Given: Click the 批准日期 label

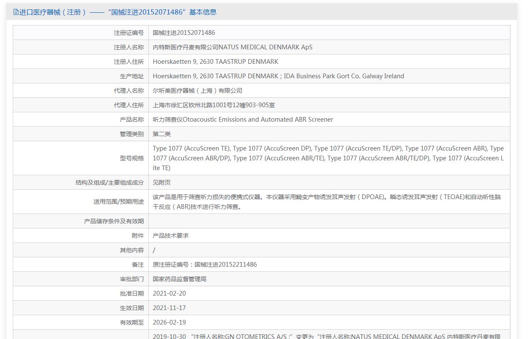Looking at the screenshot, I should pos(132,293).
